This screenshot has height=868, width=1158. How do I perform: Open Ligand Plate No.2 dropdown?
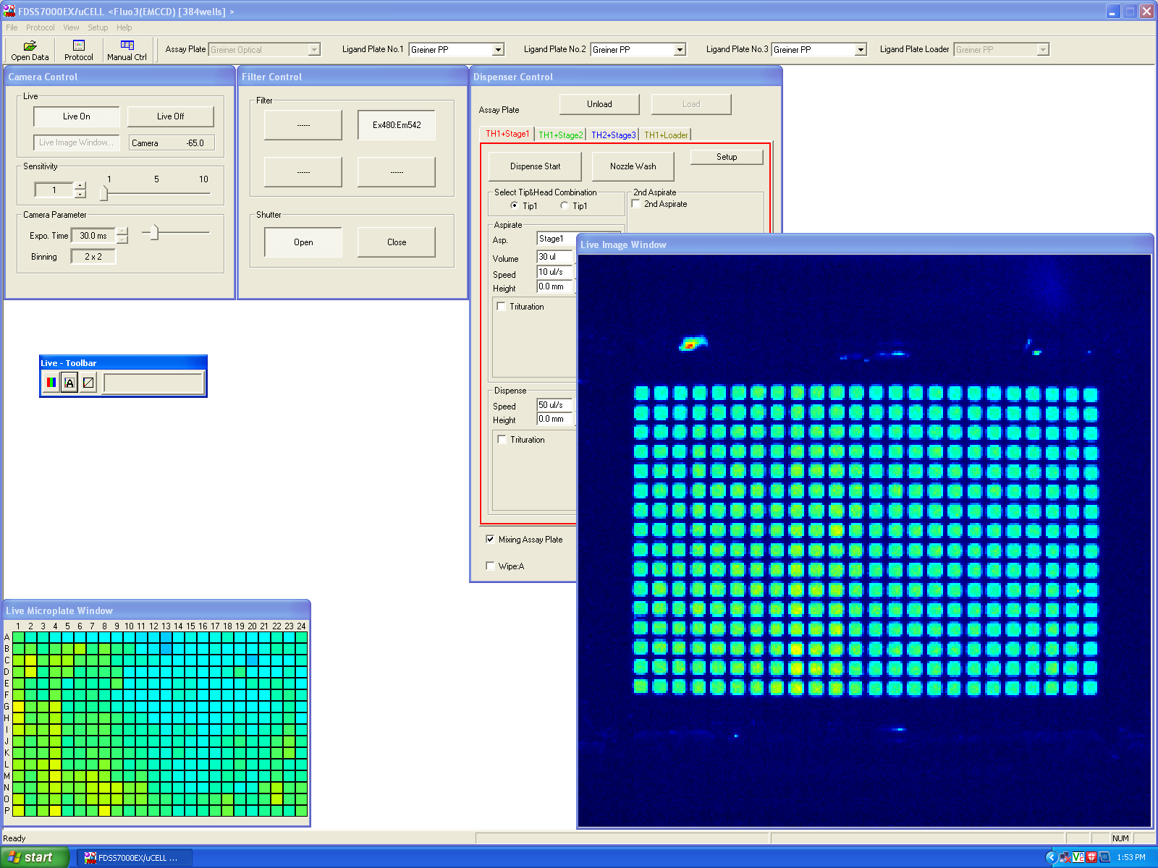pos(680,50)
